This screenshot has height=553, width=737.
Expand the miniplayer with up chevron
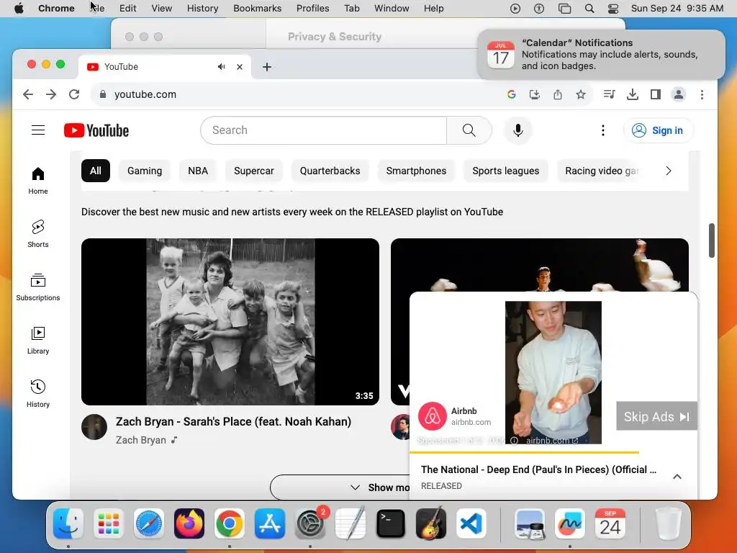(x=677, y=477)
